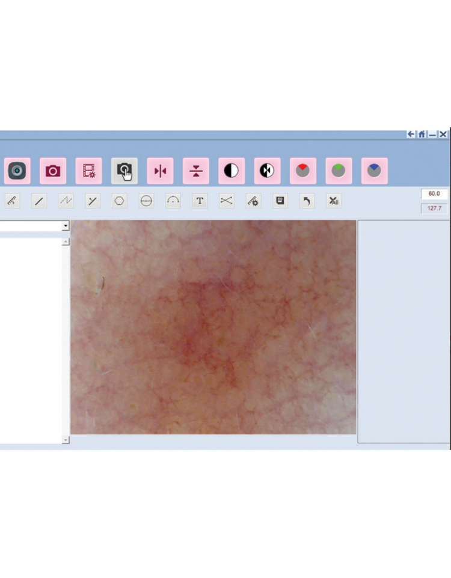The image size is (451, 578).
Task: Toggle the blue color channel
Action: pyautogui.click(x=375, y=171)
